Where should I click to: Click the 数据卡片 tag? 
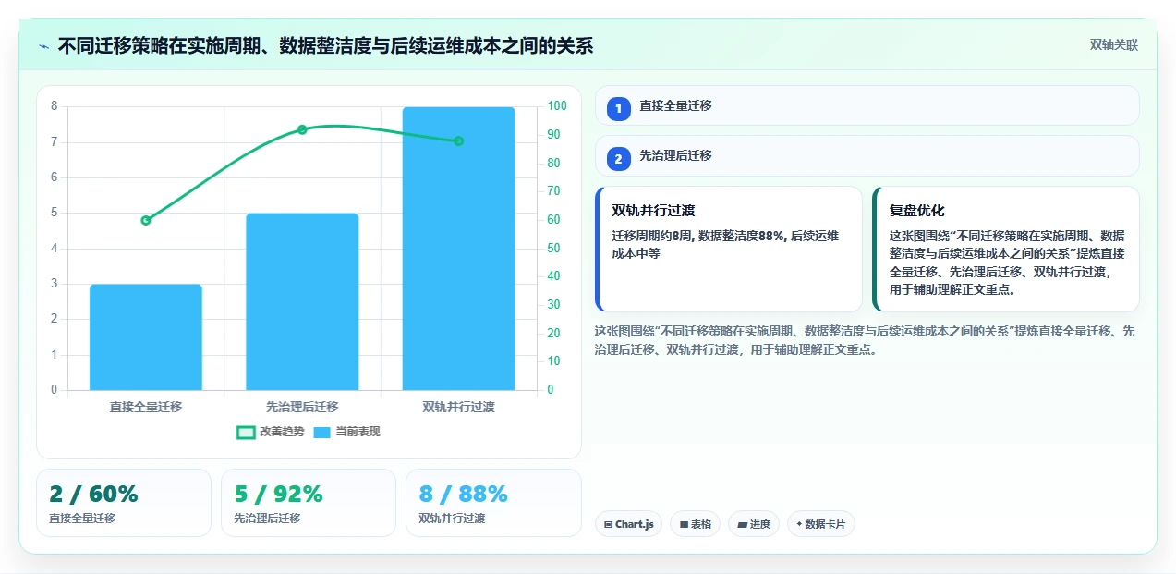point(821,524)
